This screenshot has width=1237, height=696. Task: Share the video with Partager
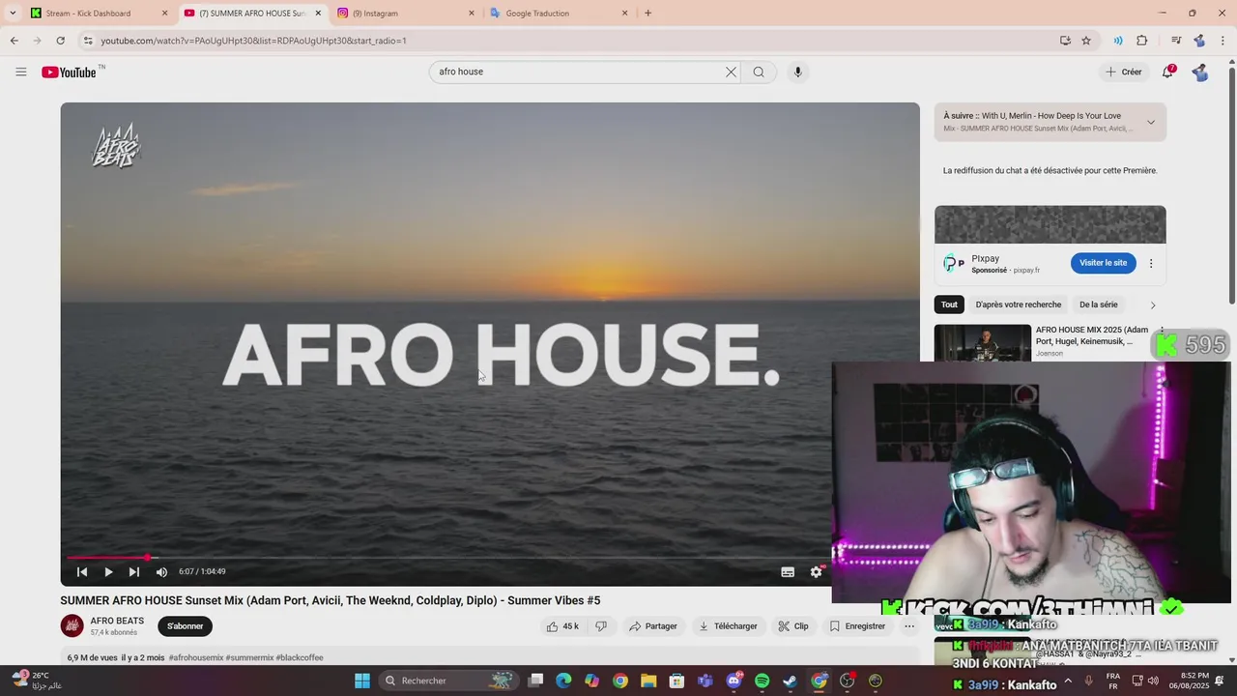(653, 626)
